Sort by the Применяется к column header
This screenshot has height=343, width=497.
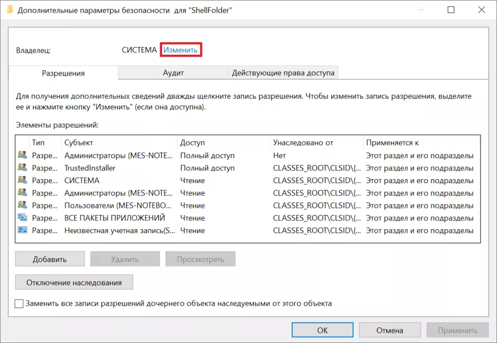click(422, 143)
